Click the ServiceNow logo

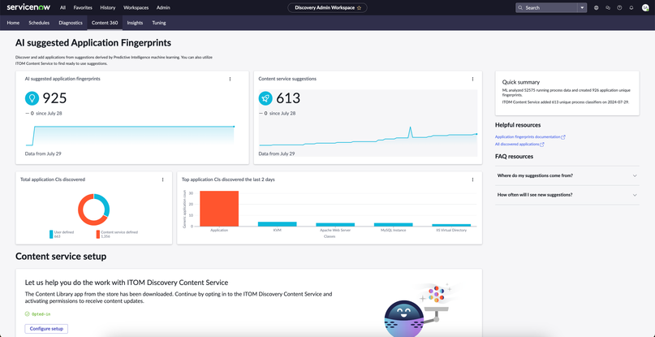pos(30,7)
